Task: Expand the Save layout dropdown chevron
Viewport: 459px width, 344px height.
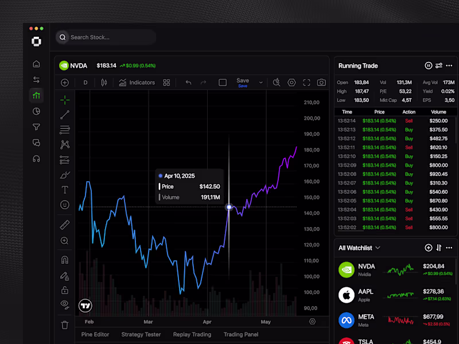Action: [260, 83]
